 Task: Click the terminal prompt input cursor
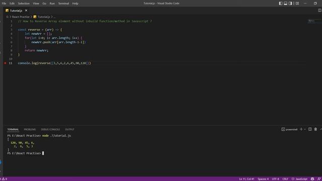[x=43, y=153]
